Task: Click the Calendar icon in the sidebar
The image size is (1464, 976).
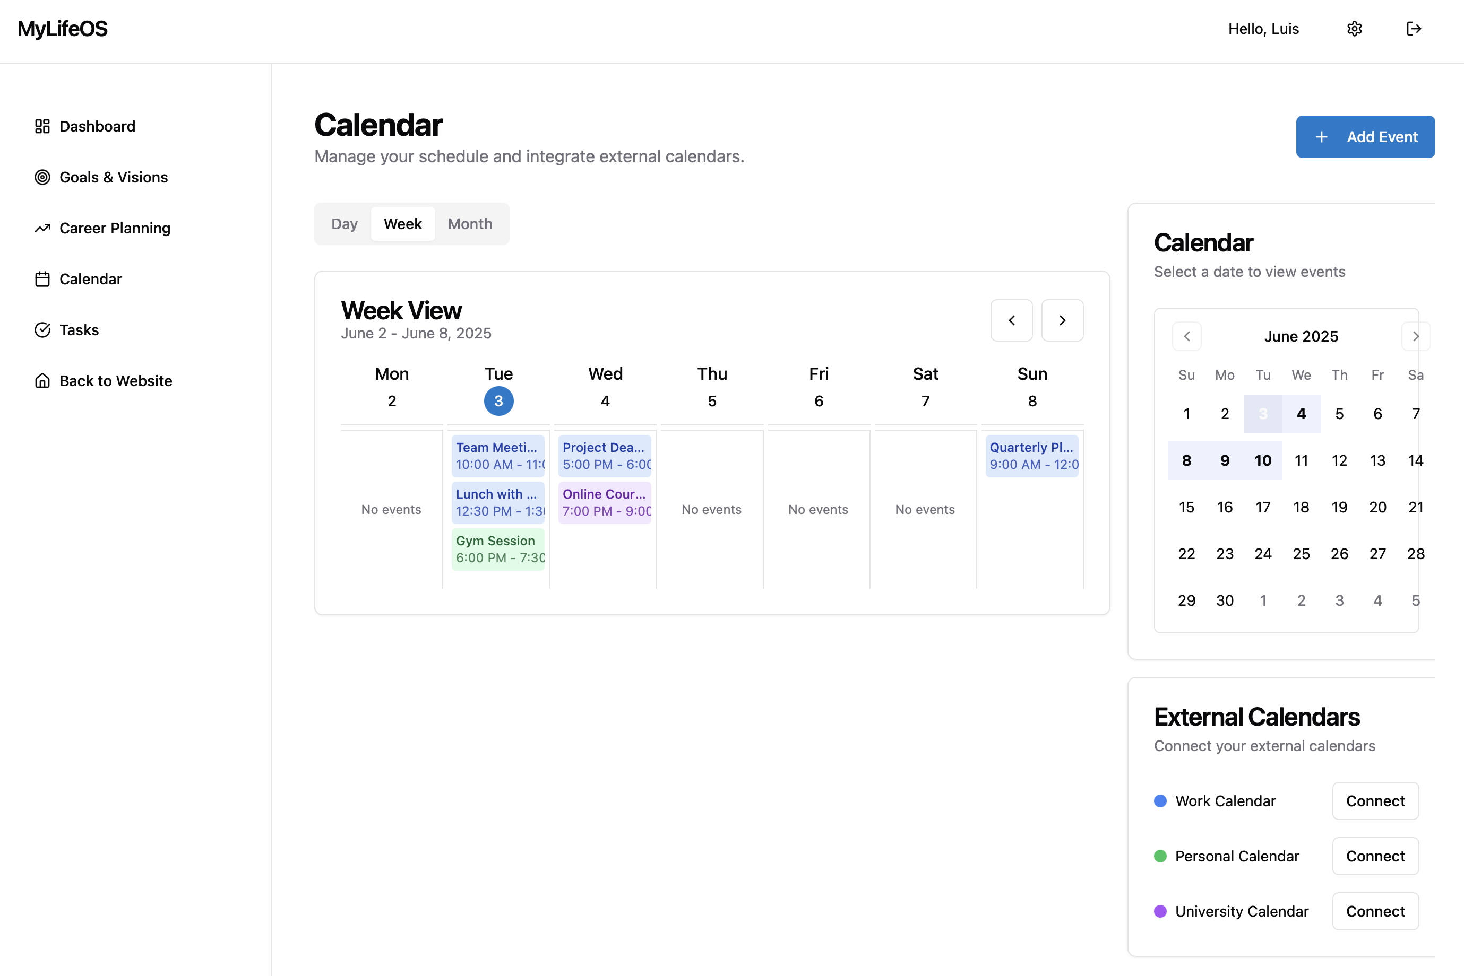Action: pyautogui.click(x=42, y=279)
